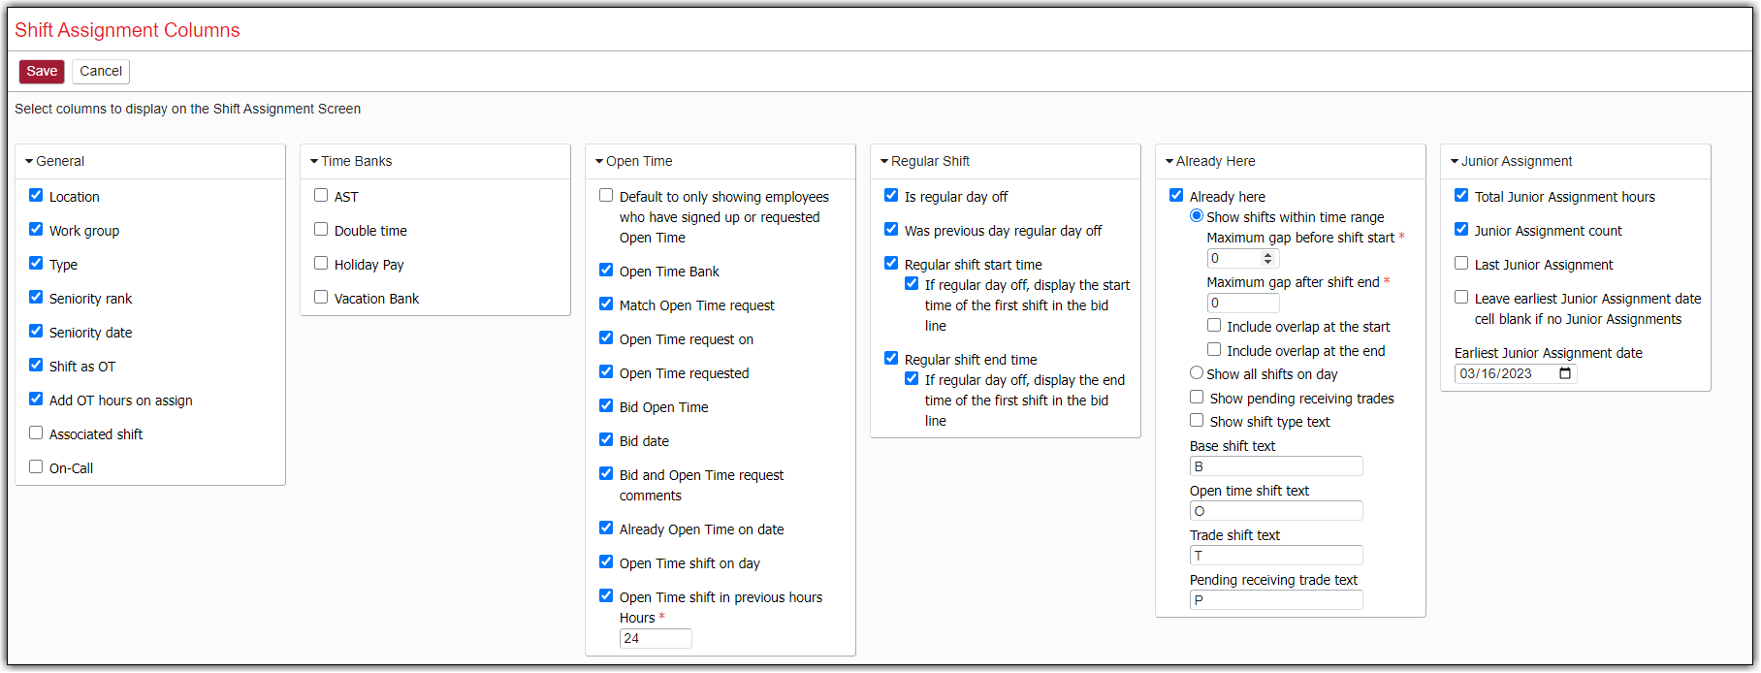
Task: Click the Base shift text field
Action: click(x=1275, y=466)
